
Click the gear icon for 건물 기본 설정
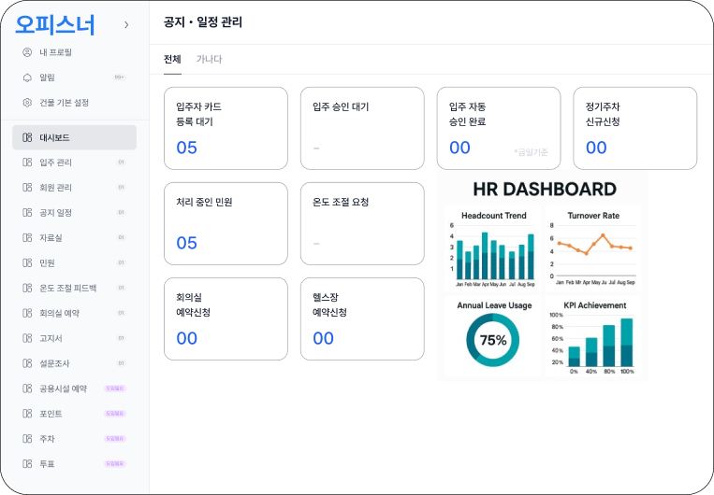click(27, 103)
